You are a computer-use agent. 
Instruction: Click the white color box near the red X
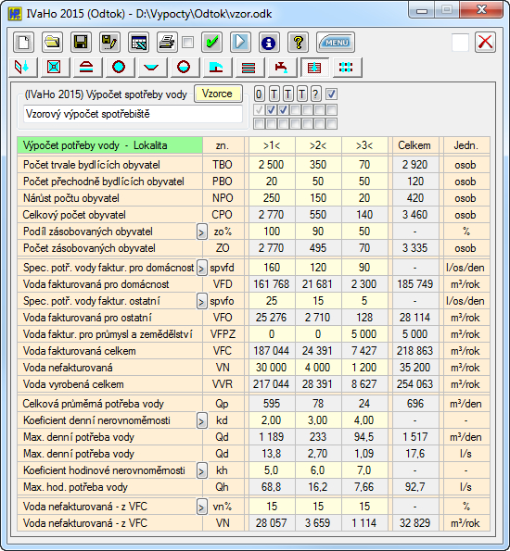(x=460, y=43)
